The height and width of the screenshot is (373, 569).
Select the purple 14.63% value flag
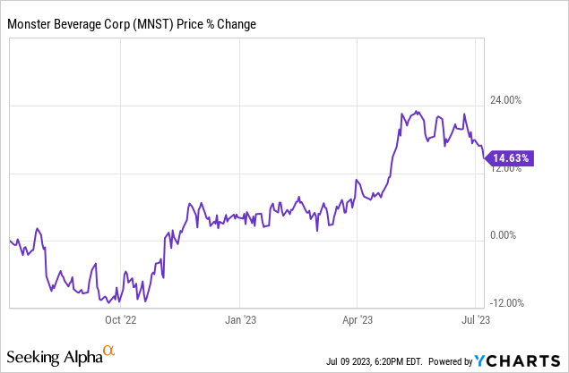click(511, 158)
